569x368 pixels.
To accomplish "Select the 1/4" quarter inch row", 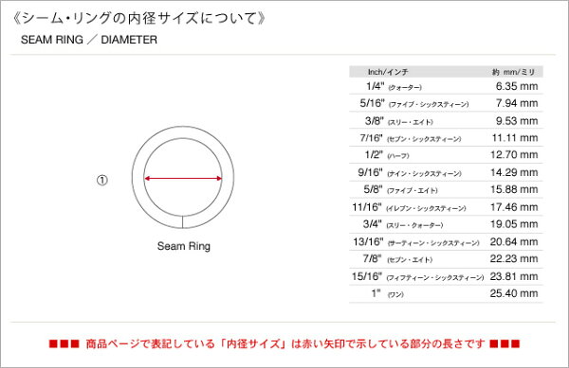I will tap(446, 86).
